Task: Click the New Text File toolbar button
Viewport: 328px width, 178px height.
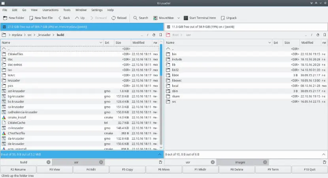Action: point(41,18)
